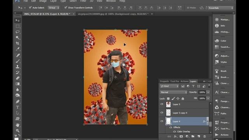Expand hidden panel tabs chevron
This screenshot has height=140, width=249.
click(204, 81)
